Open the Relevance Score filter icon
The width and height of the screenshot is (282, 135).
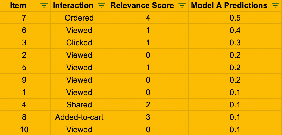coord(182,6)
